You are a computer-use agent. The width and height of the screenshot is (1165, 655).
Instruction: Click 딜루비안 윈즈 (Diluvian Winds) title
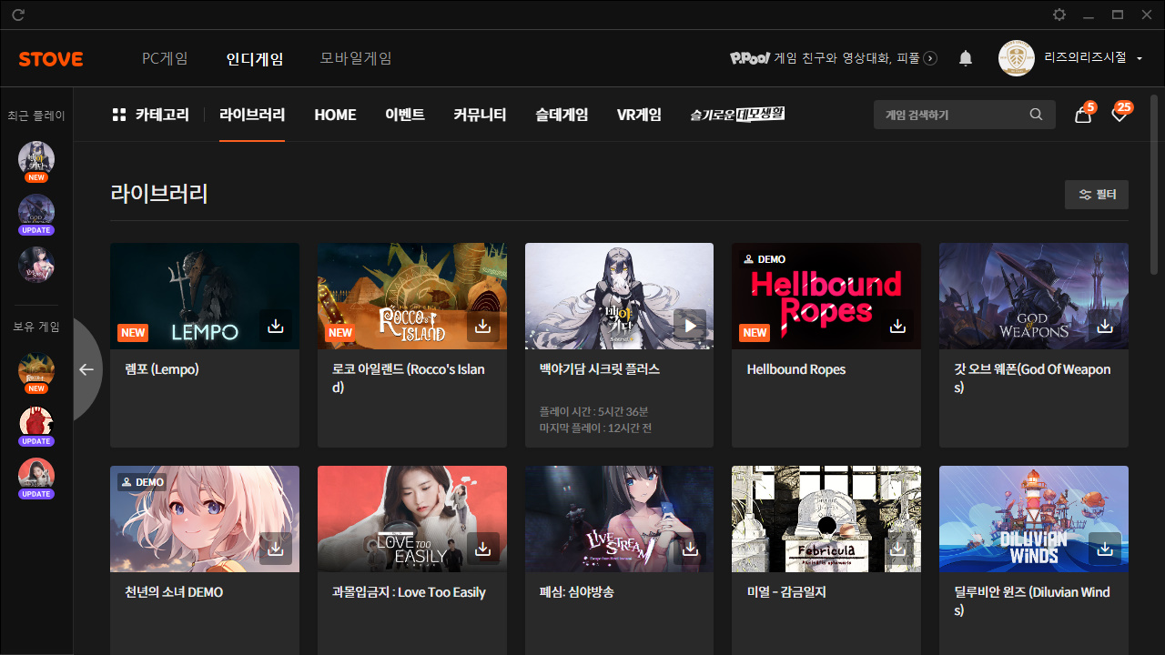click(1032, 601)
